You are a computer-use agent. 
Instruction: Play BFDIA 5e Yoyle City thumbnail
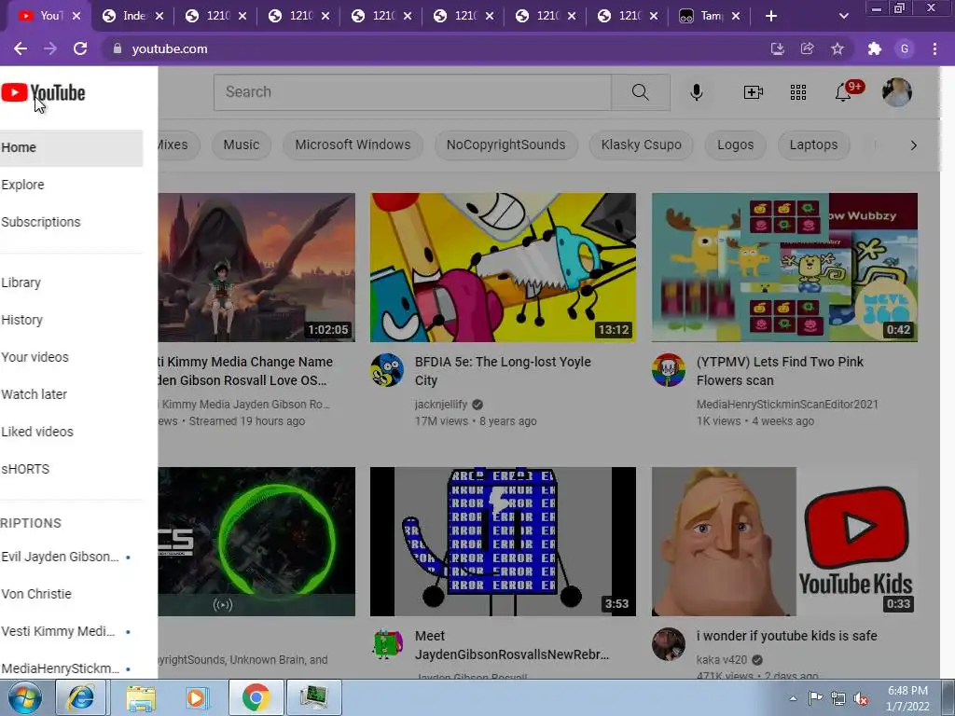(x=503, y=268)
